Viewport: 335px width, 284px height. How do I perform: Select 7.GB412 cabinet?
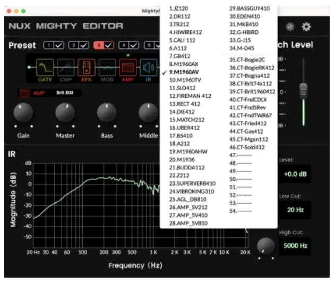[179, 56]
